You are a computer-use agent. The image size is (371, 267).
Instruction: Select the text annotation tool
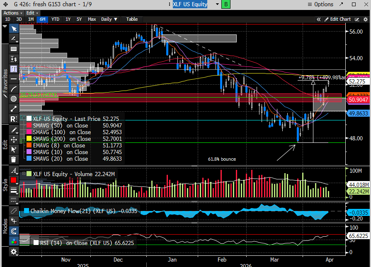tap(14, 69)
